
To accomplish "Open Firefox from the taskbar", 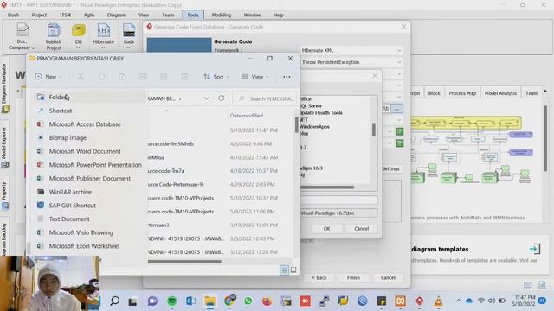I will (x=267, y=301).
